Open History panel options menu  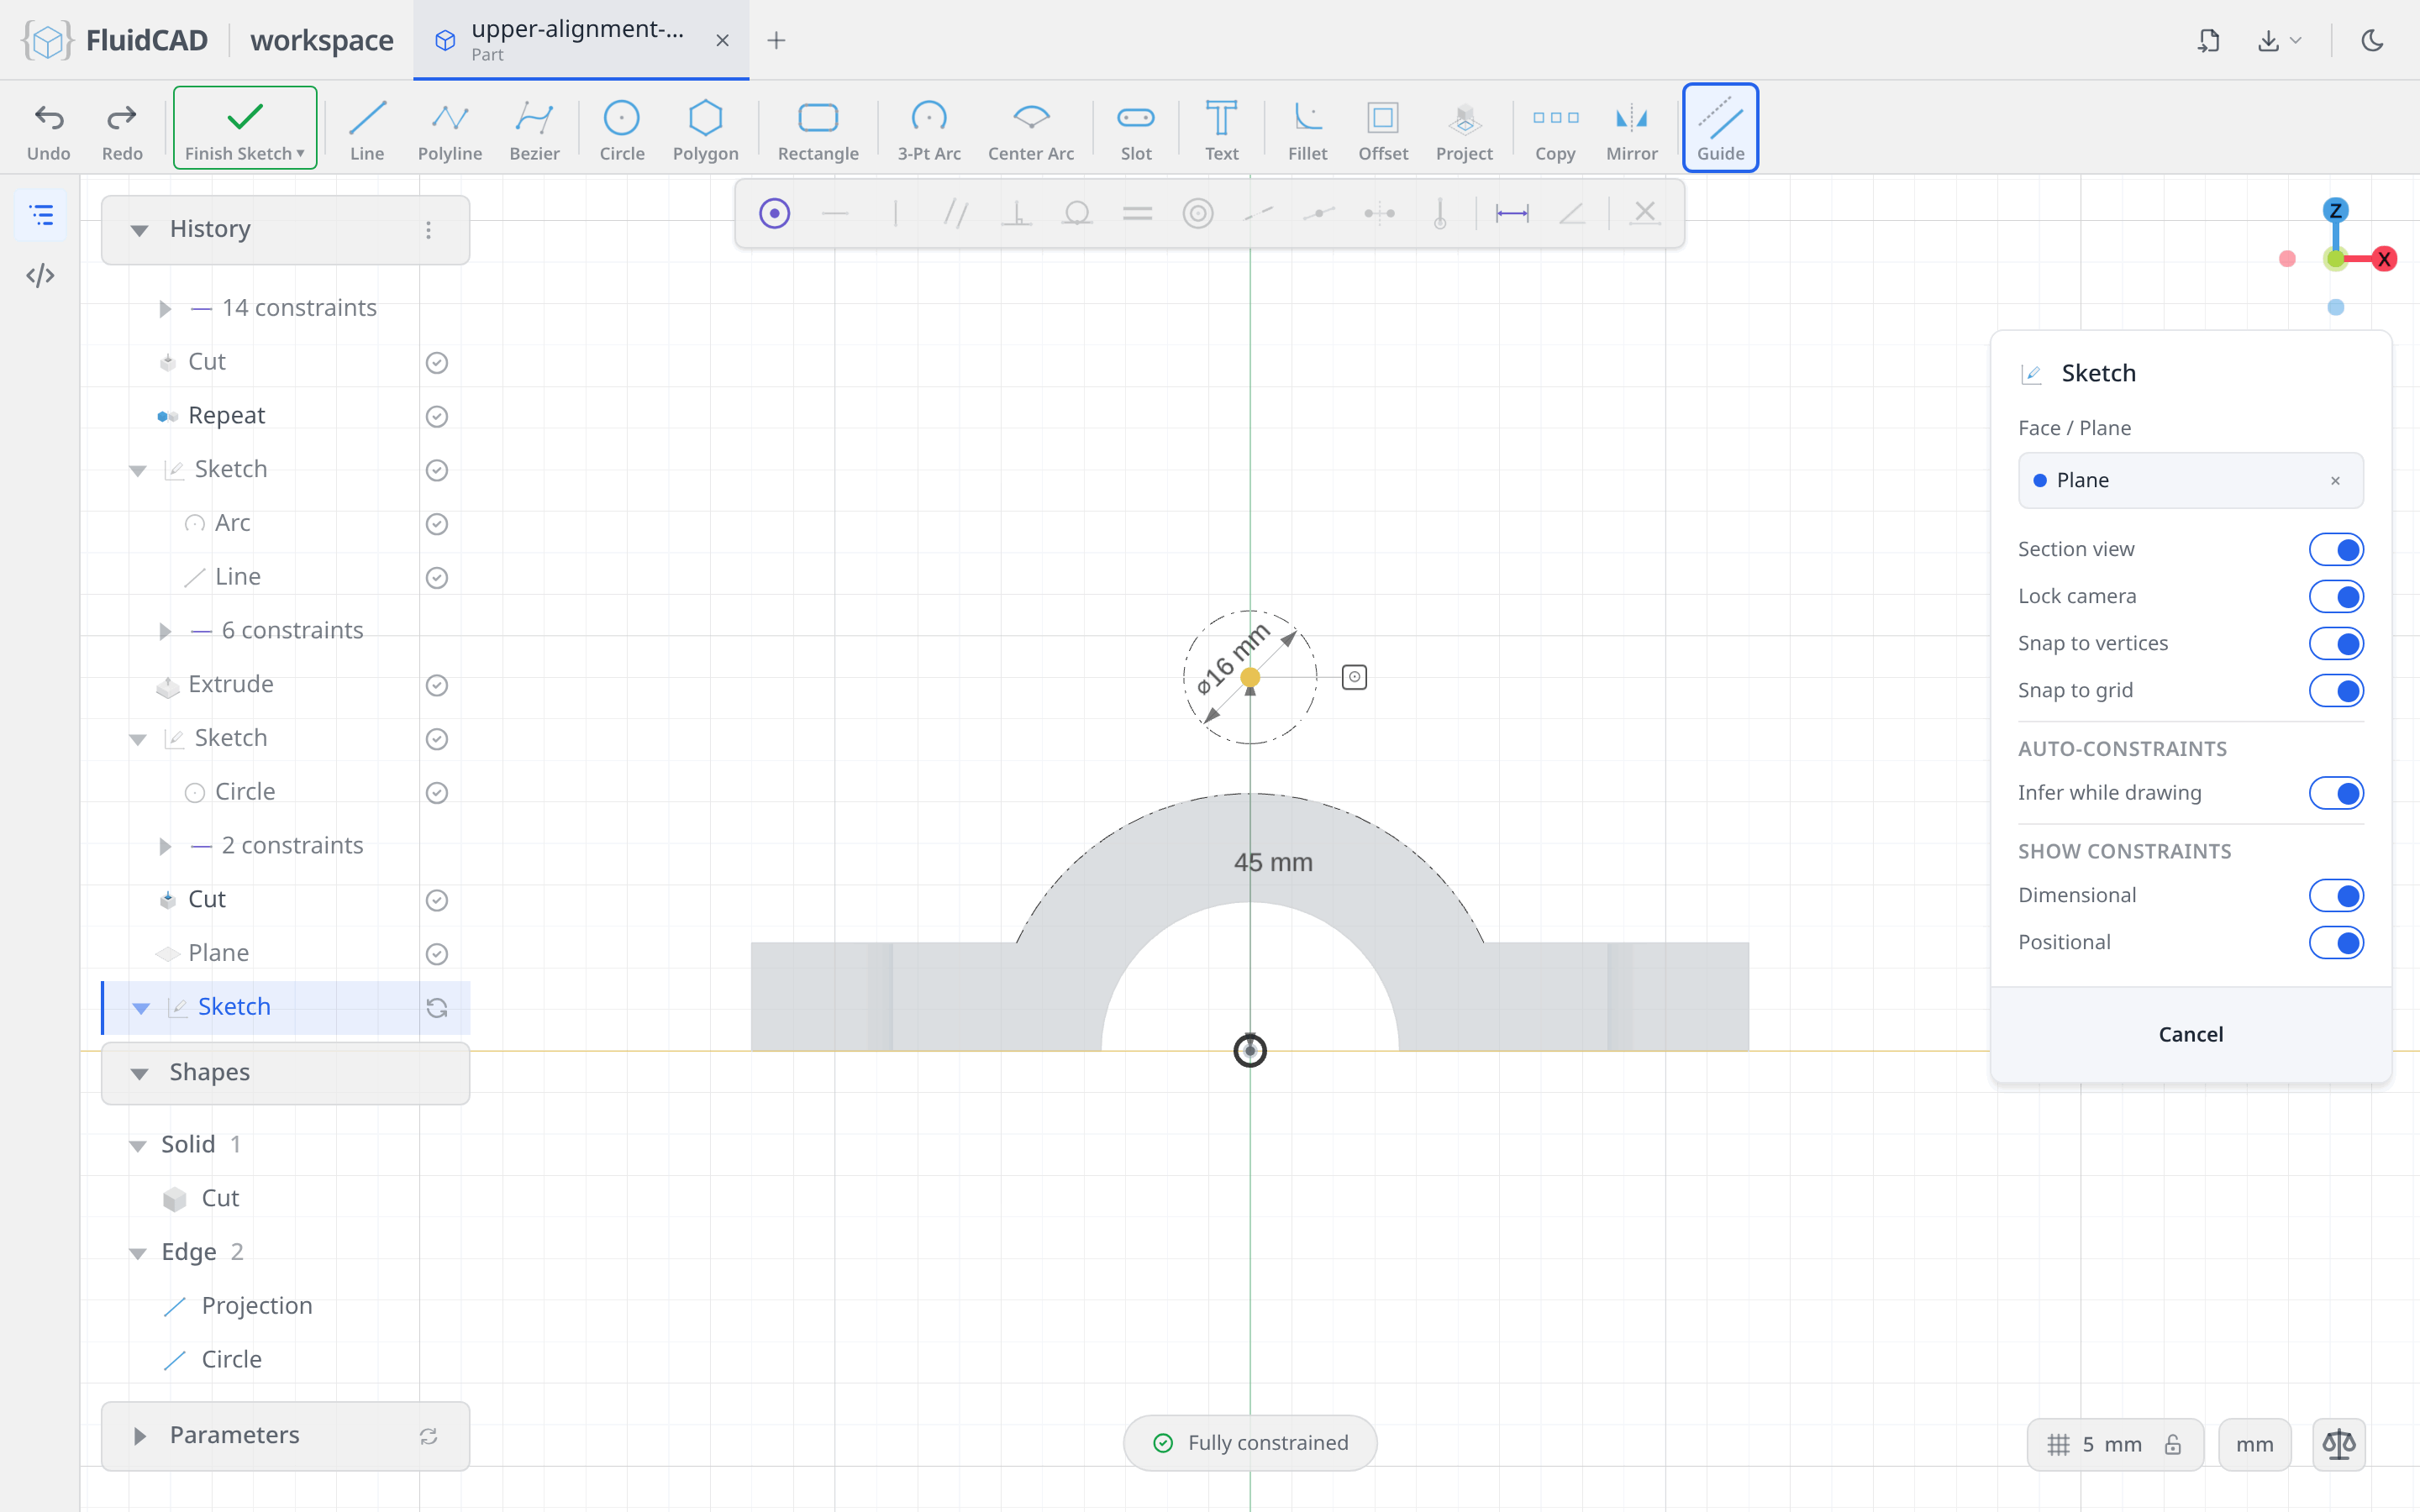(429, 230)
